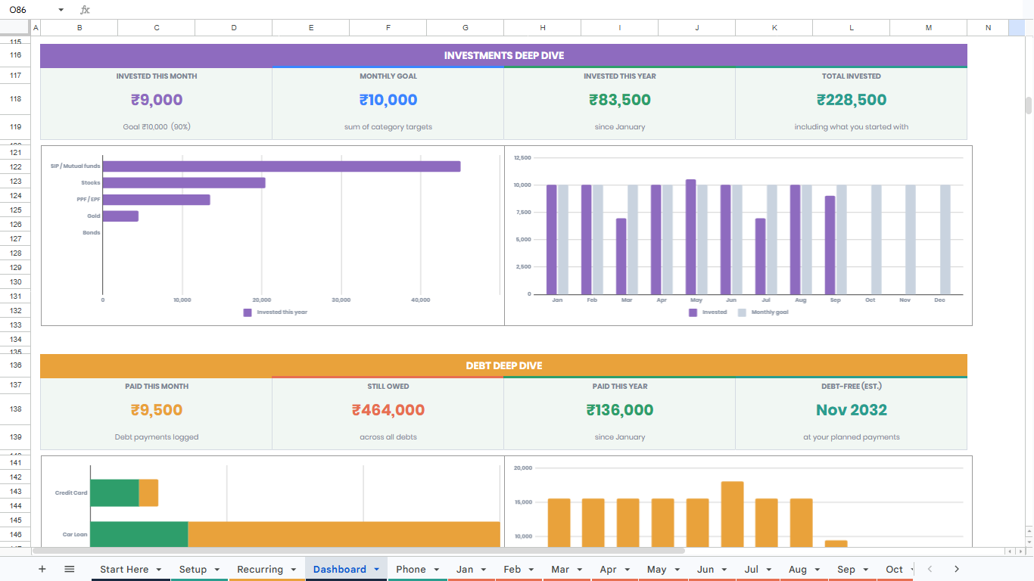Screen dimensions: 1034x581
Task: Open Dashboard tab dropdown arrow
Action: (x=376, y=570)
